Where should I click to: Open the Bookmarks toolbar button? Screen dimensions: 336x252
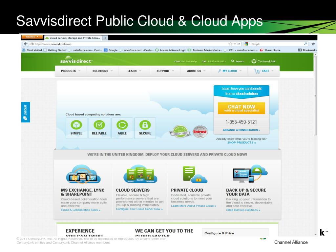[x=307, y=50]
